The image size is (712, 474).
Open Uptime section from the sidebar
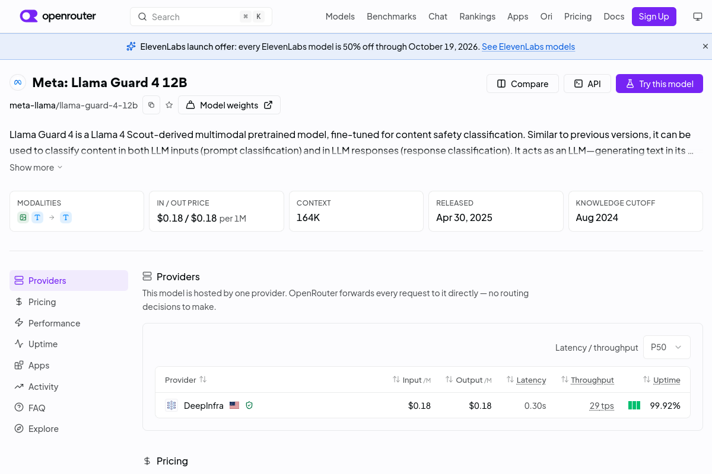point(69,344)
